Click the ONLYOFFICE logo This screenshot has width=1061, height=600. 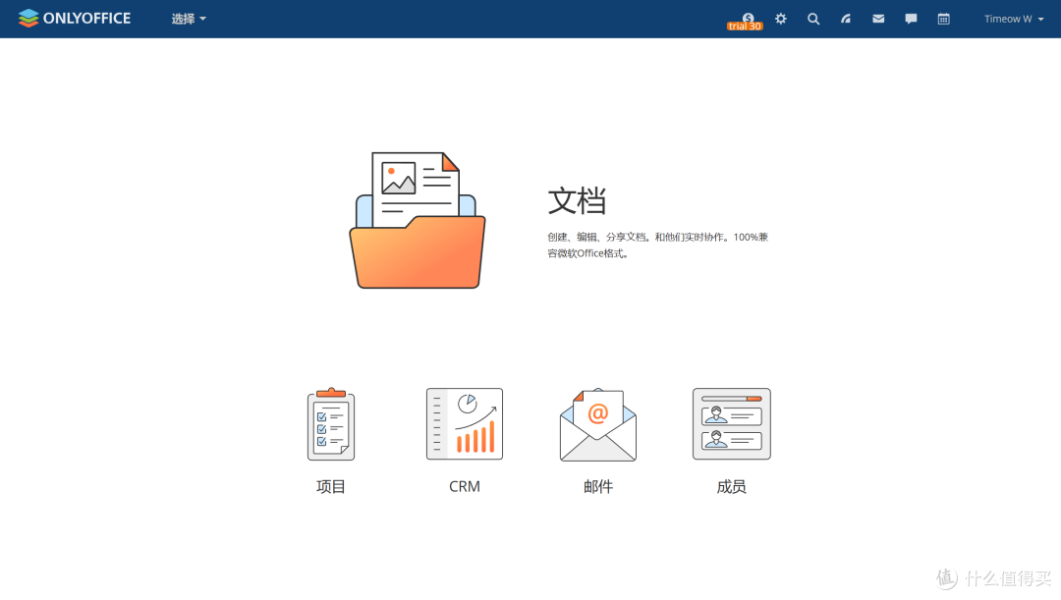pyautogui.click(x=75, y=19)
